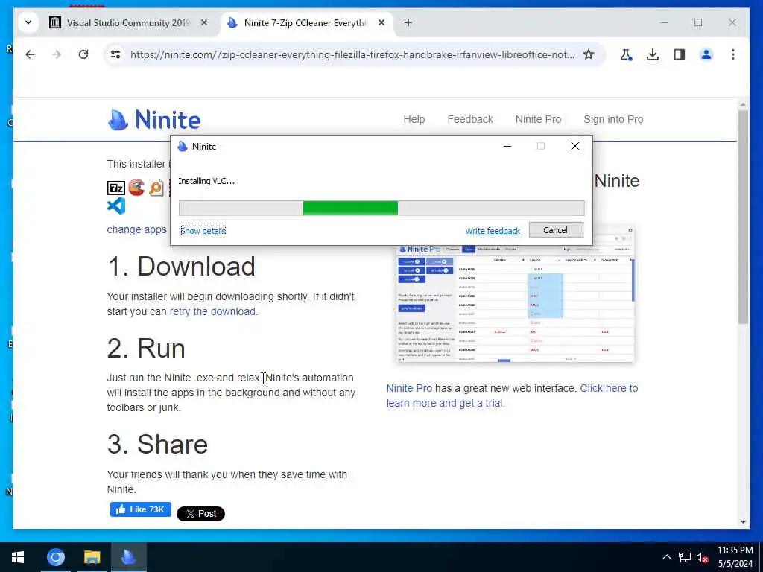This screenshot has height=572, width=763.
Task: Open the Chrome profile avatar
Action: (x=706, y=54)
